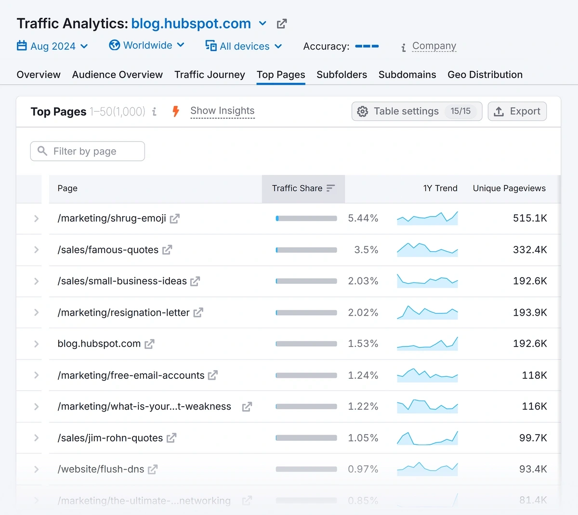Screen dimensions: 578x515
Task: Click the 2.03% traffic share bar for small-business-ideas
Action: (306, 281)
